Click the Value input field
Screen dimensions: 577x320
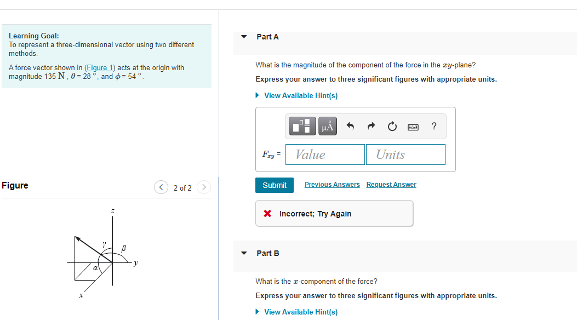pos(325,154)
